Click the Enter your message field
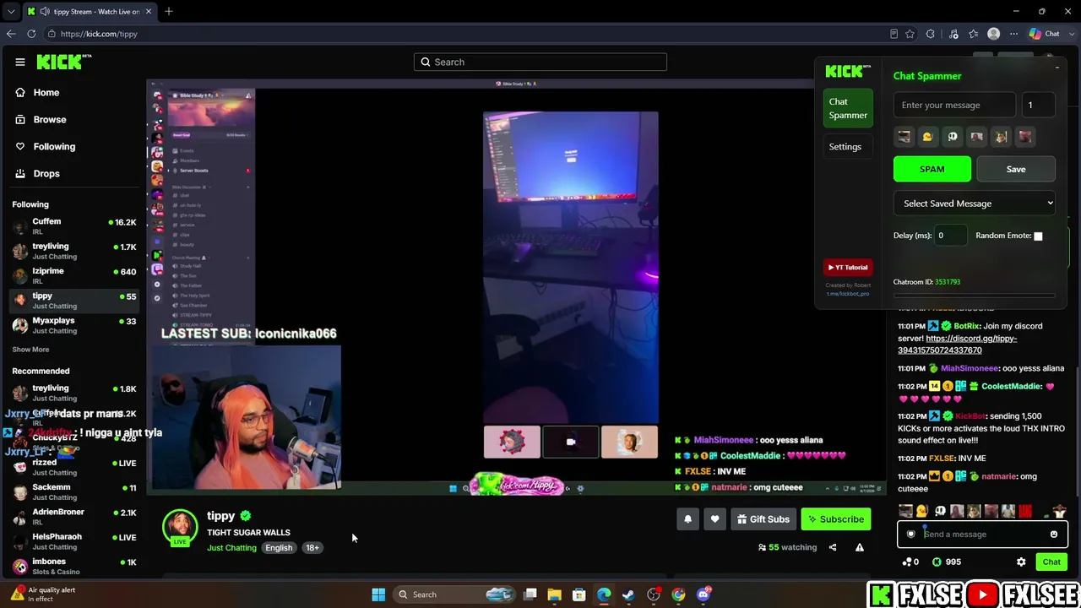Viewport: 1081px width, 608px height. click(954, 106)
